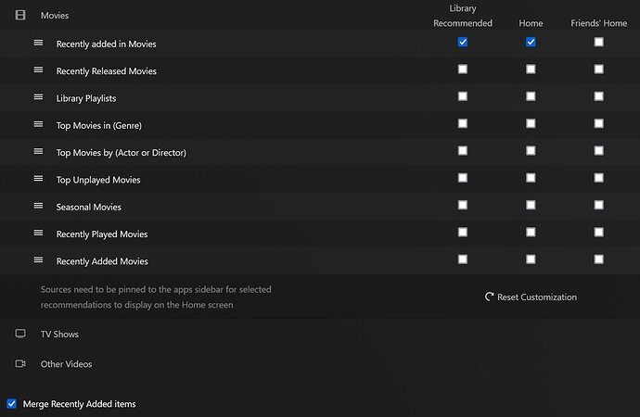Click the Other Videos camera icon
Viewport: 640px width, 417px height.
coord(20,363)
